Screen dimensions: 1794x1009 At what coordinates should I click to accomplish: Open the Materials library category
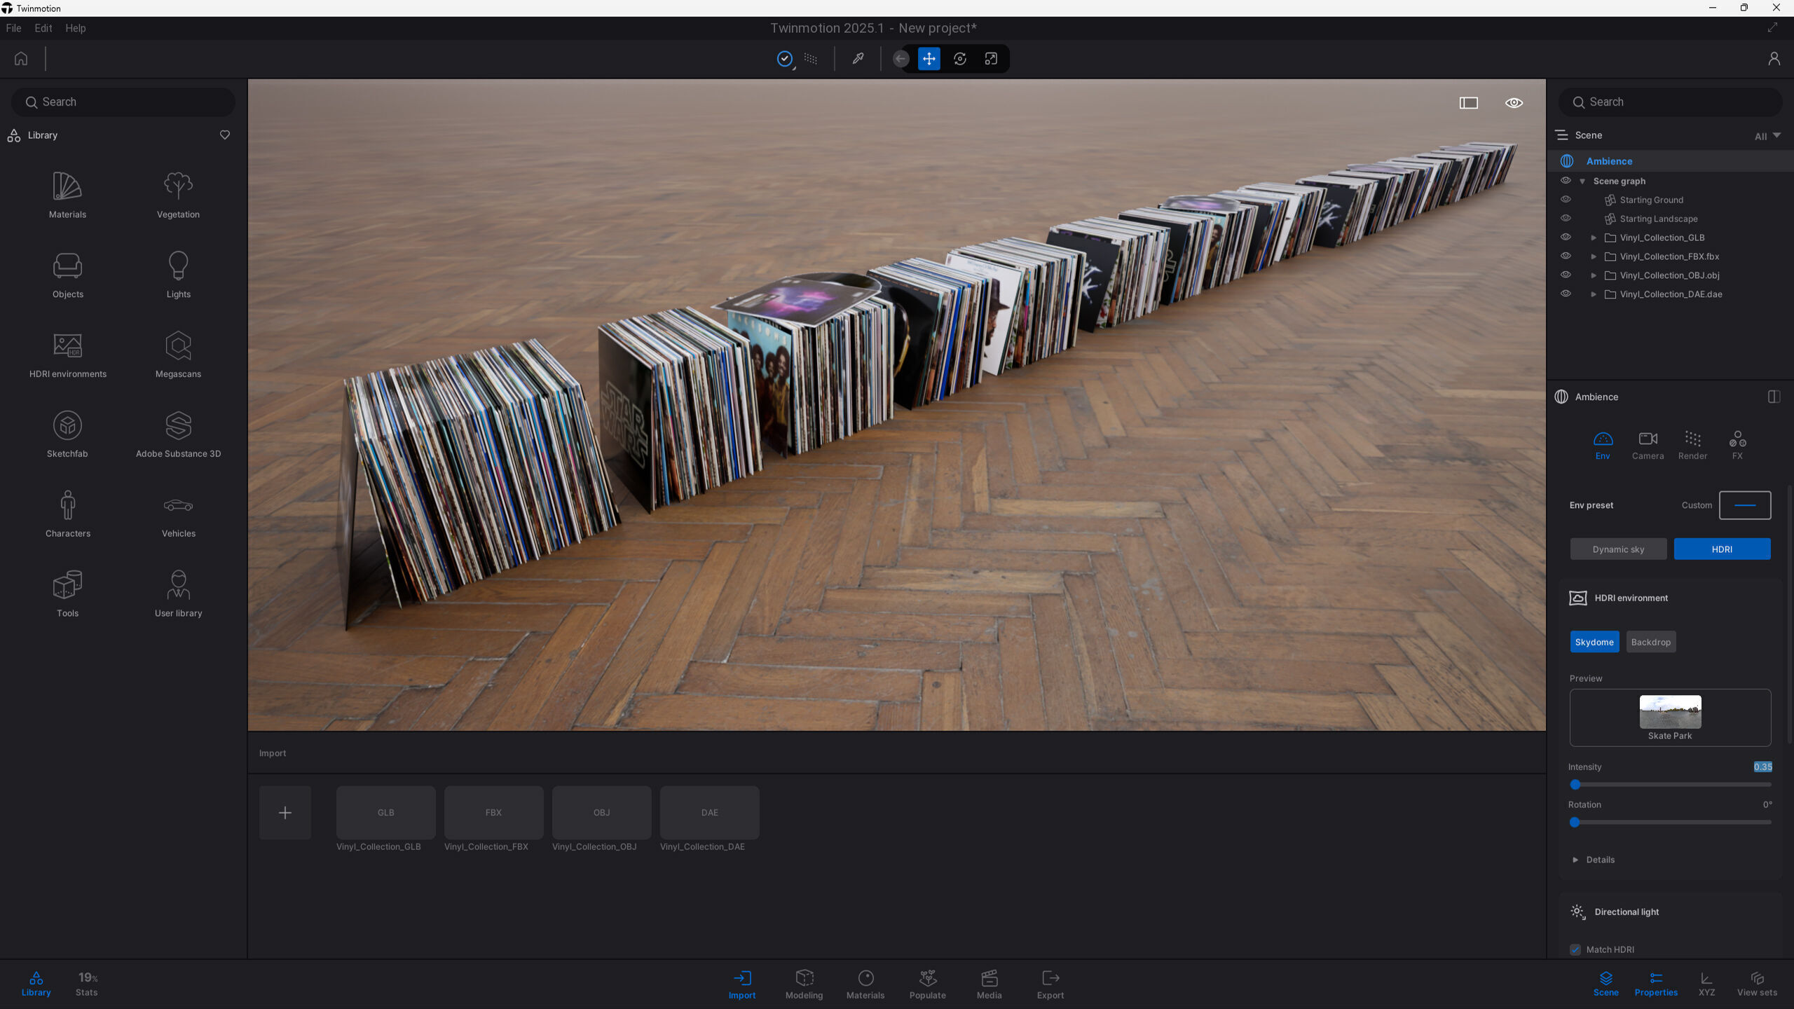click(67, 195)
